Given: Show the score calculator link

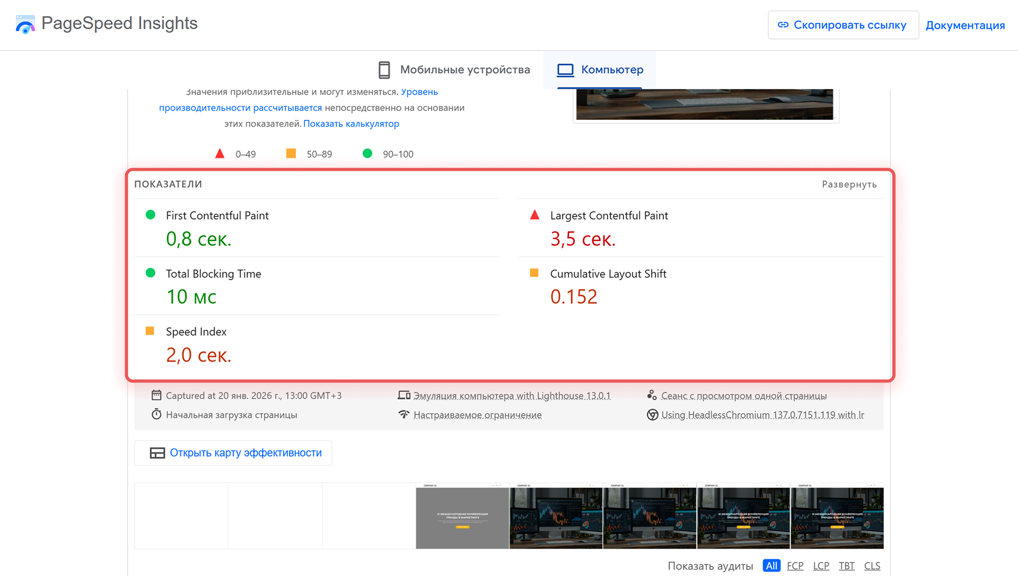Looking at the screenshot, I should [x=351, y=124].
